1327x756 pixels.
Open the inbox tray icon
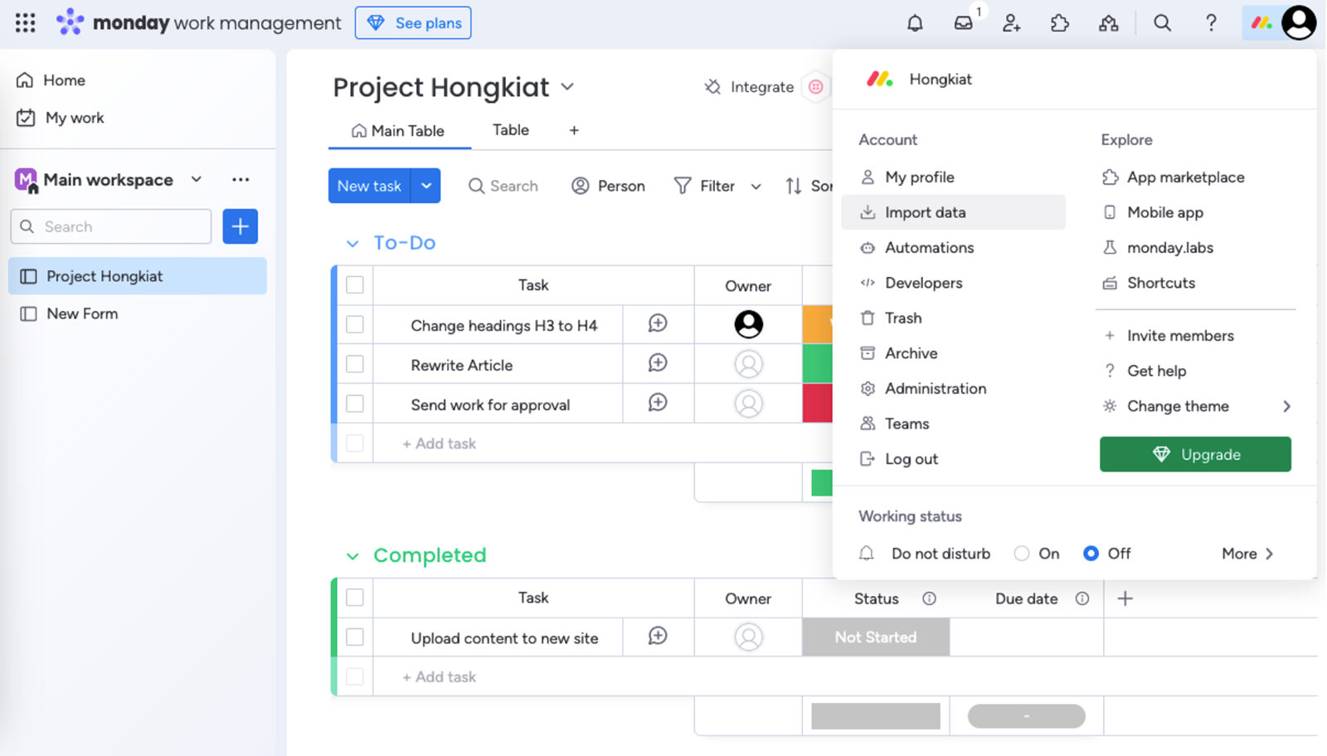[963, 23]
